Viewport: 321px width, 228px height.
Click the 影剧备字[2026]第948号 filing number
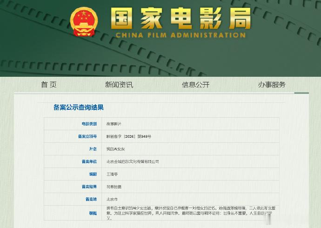pyautogui.click(x=129, y=136)
